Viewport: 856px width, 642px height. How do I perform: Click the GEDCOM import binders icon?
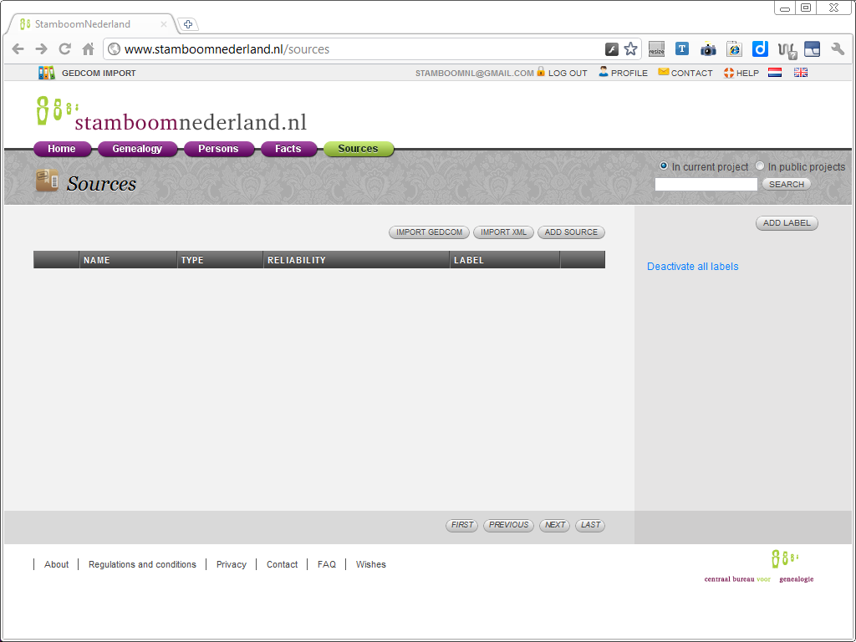(47, 73)
